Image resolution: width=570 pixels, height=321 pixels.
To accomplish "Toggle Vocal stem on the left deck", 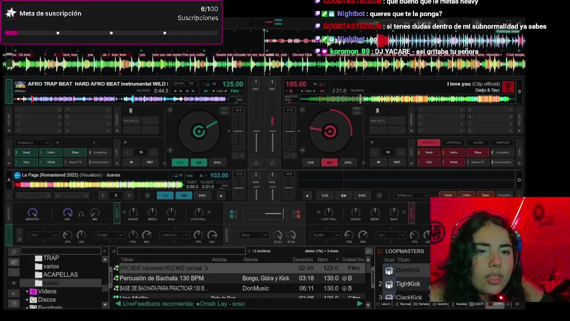I will coord(27,152).
